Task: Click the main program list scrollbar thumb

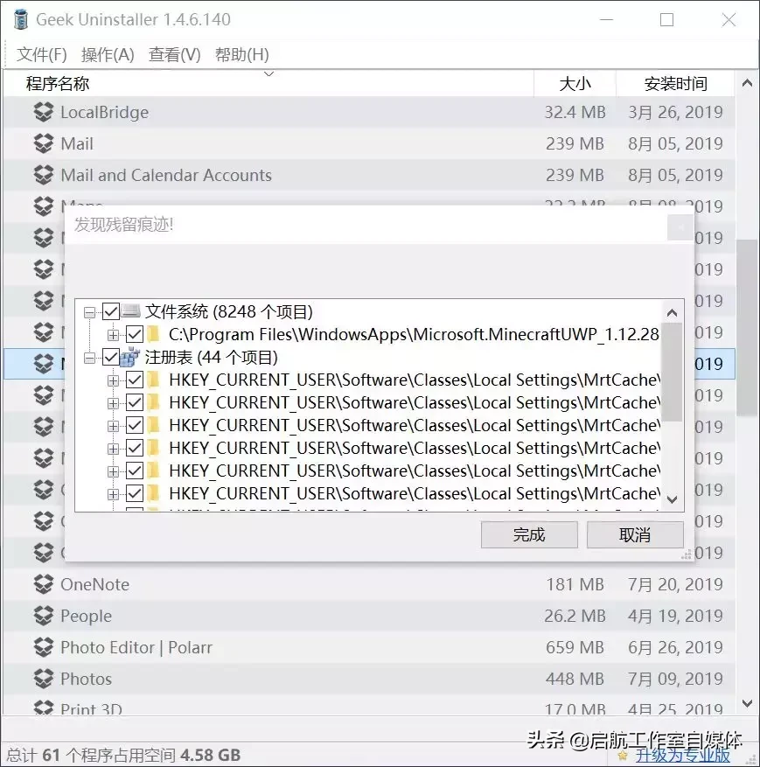Action: coord(747,328)
